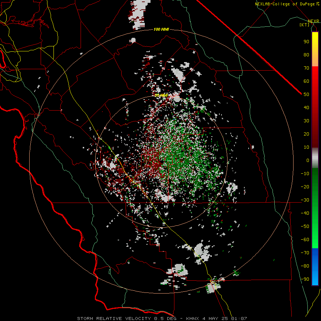Click the 40 value on velocity scale
The height and width of the screenshot is (321, 321).
tap(306, 108)
